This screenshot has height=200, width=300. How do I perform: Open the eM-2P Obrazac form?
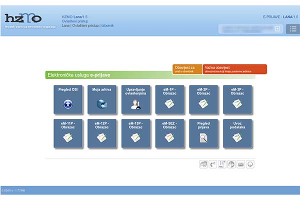[x=203, y=99]
